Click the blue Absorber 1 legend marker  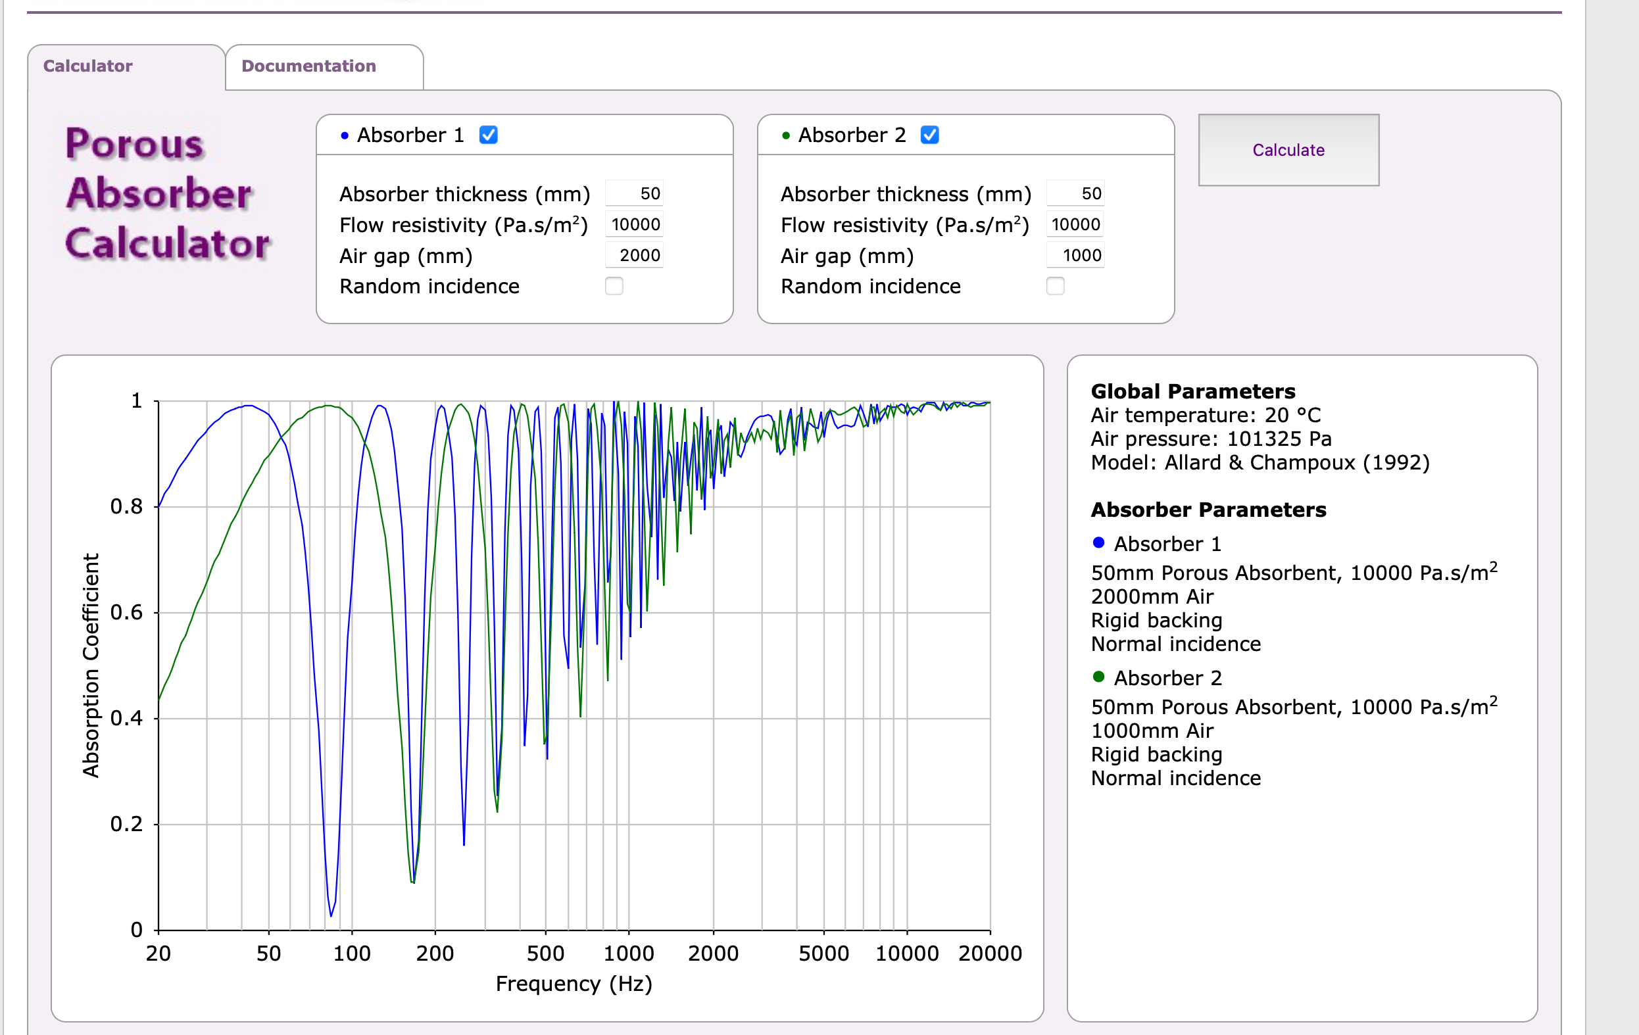(1098, 542)
